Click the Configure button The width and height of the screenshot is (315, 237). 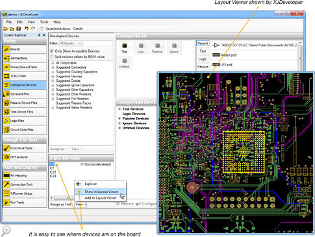tap(146, 204)
